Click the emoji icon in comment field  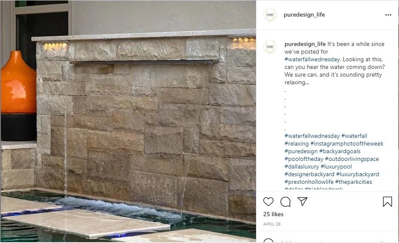tap(268, 241)
